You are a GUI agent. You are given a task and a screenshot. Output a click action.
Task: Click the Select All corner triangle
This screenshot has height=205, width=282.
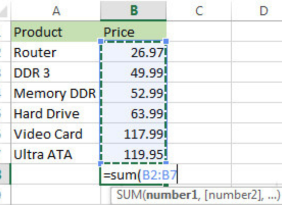click(4, 11)
